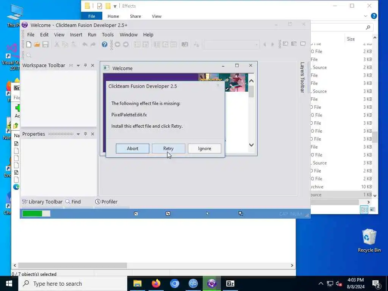Click the Abort button
Viewport: 388px width, 291px height.
132,149
